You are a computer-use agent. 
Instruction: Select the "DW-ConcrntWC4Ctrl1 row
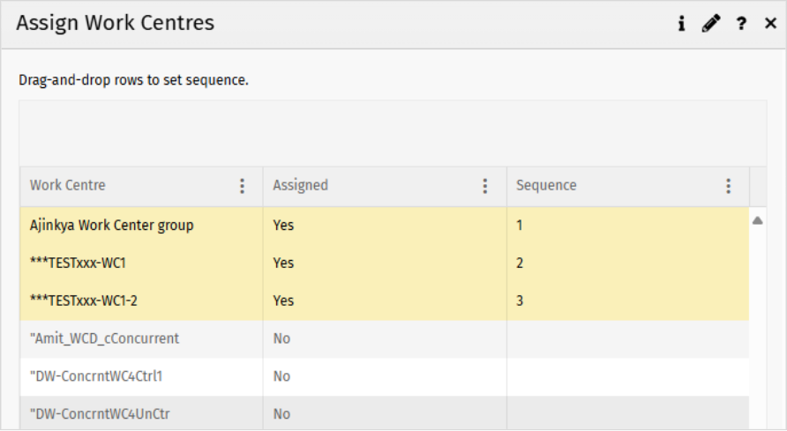(x=96, y=376)
